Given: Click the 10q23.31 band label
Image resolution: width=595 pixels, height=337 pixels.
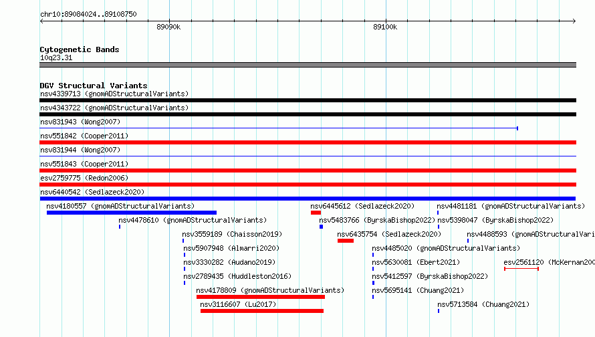Looking at the screenshot, I should tap(56, 58).
